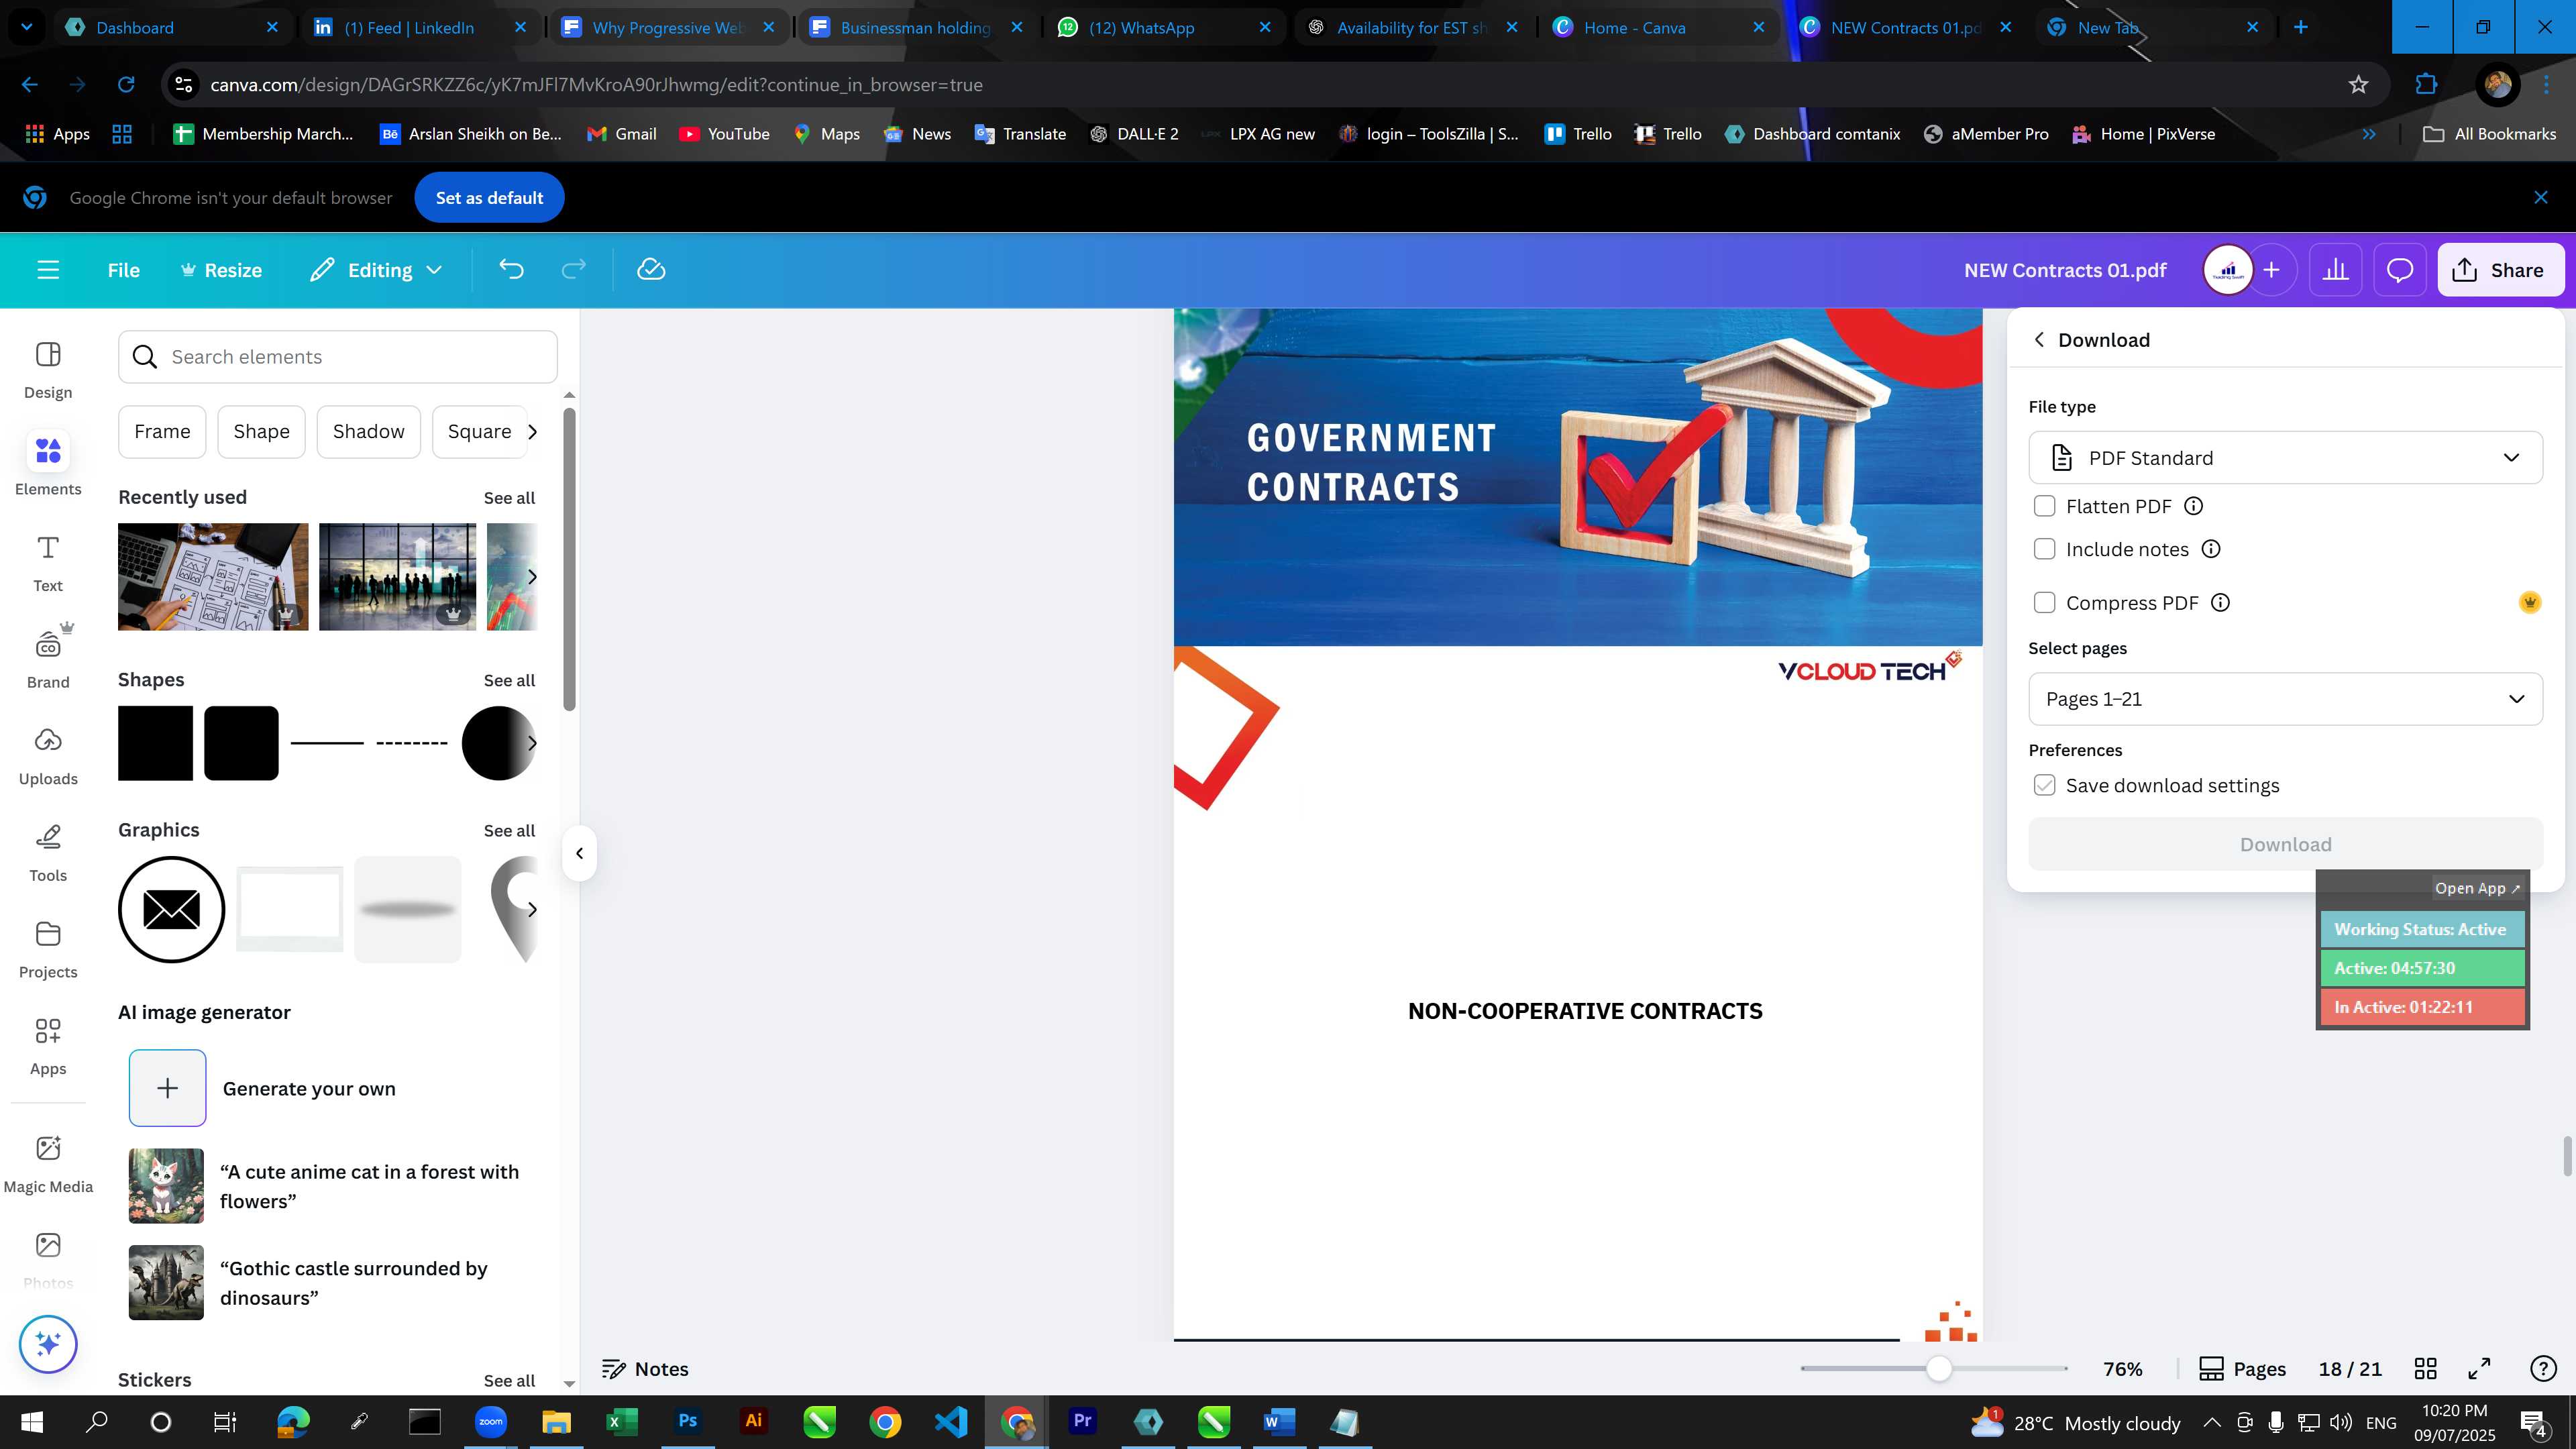The width and height of the screenshot is (2576, 1449).
Task: Open the comments speech bubble icon
Action: [2400, 270]
